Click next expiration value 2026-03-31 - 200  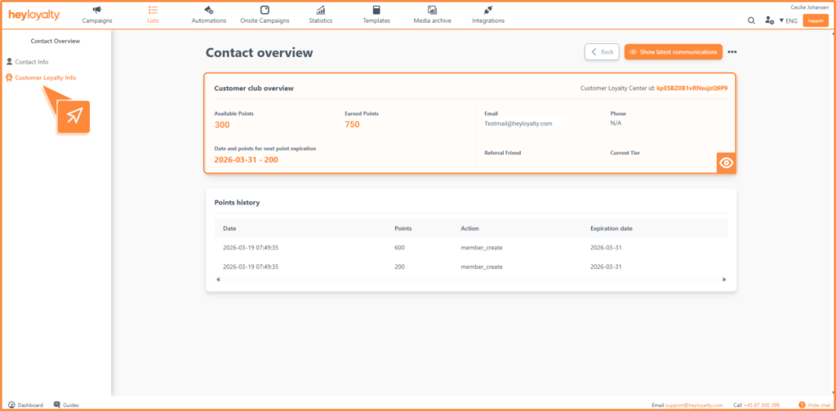click(x=246, y=160)
